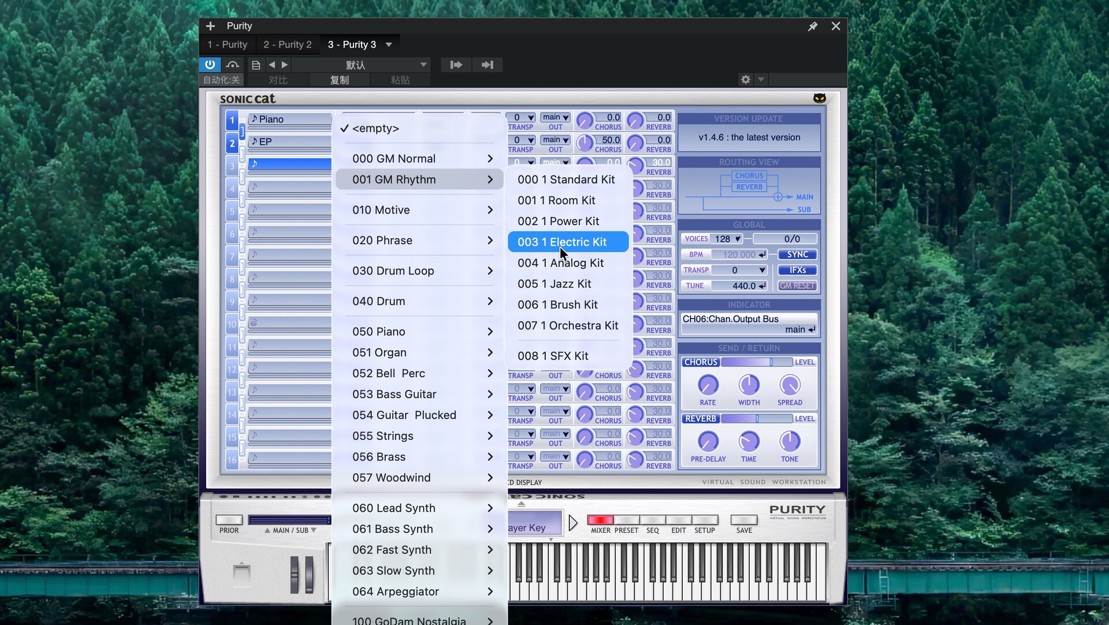This screenshot has width=1109, height=625.
Task: Toggle the BPM SYNC button
Action: [x=797, y=255]
